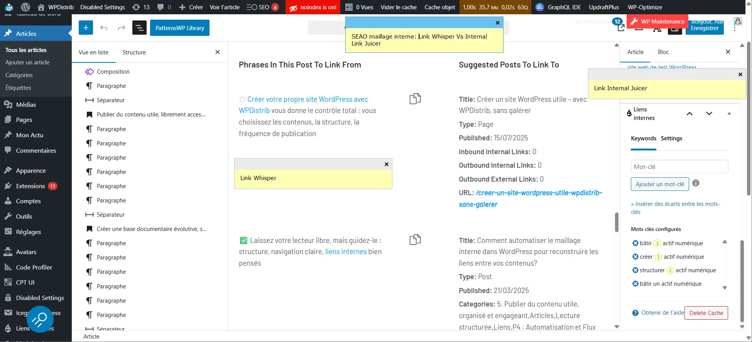
Task: Collapse the Liens internes panel triangle
Action: 729,113
